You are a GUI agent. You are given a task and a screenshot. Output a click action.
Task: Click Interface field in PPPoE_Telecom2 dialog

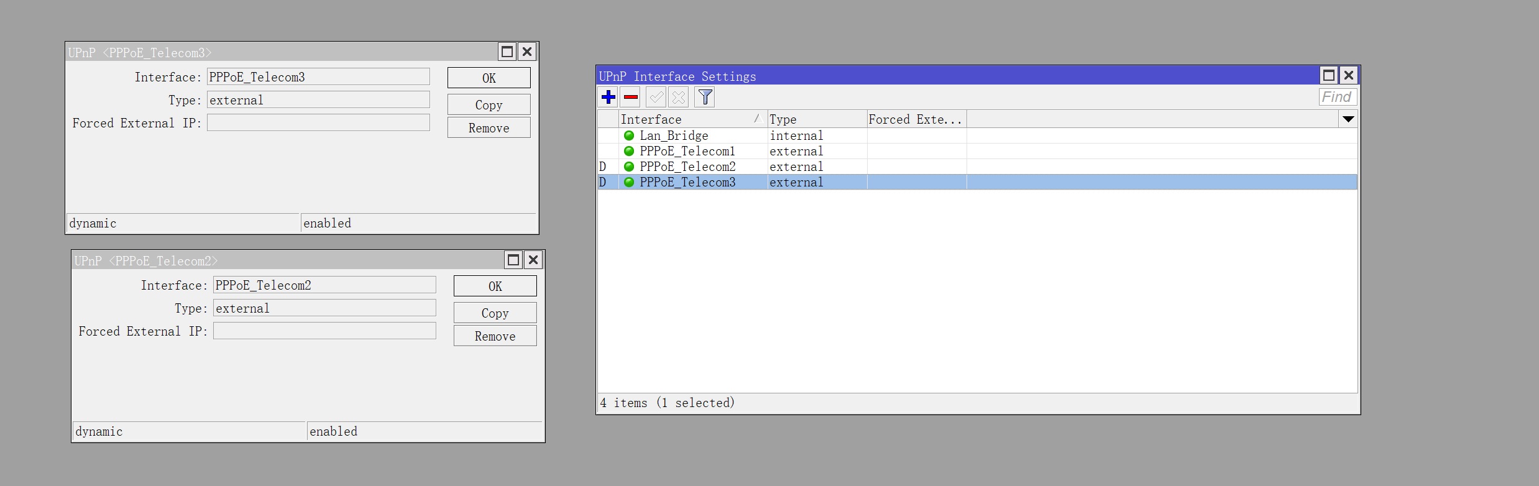pos(324,285)
